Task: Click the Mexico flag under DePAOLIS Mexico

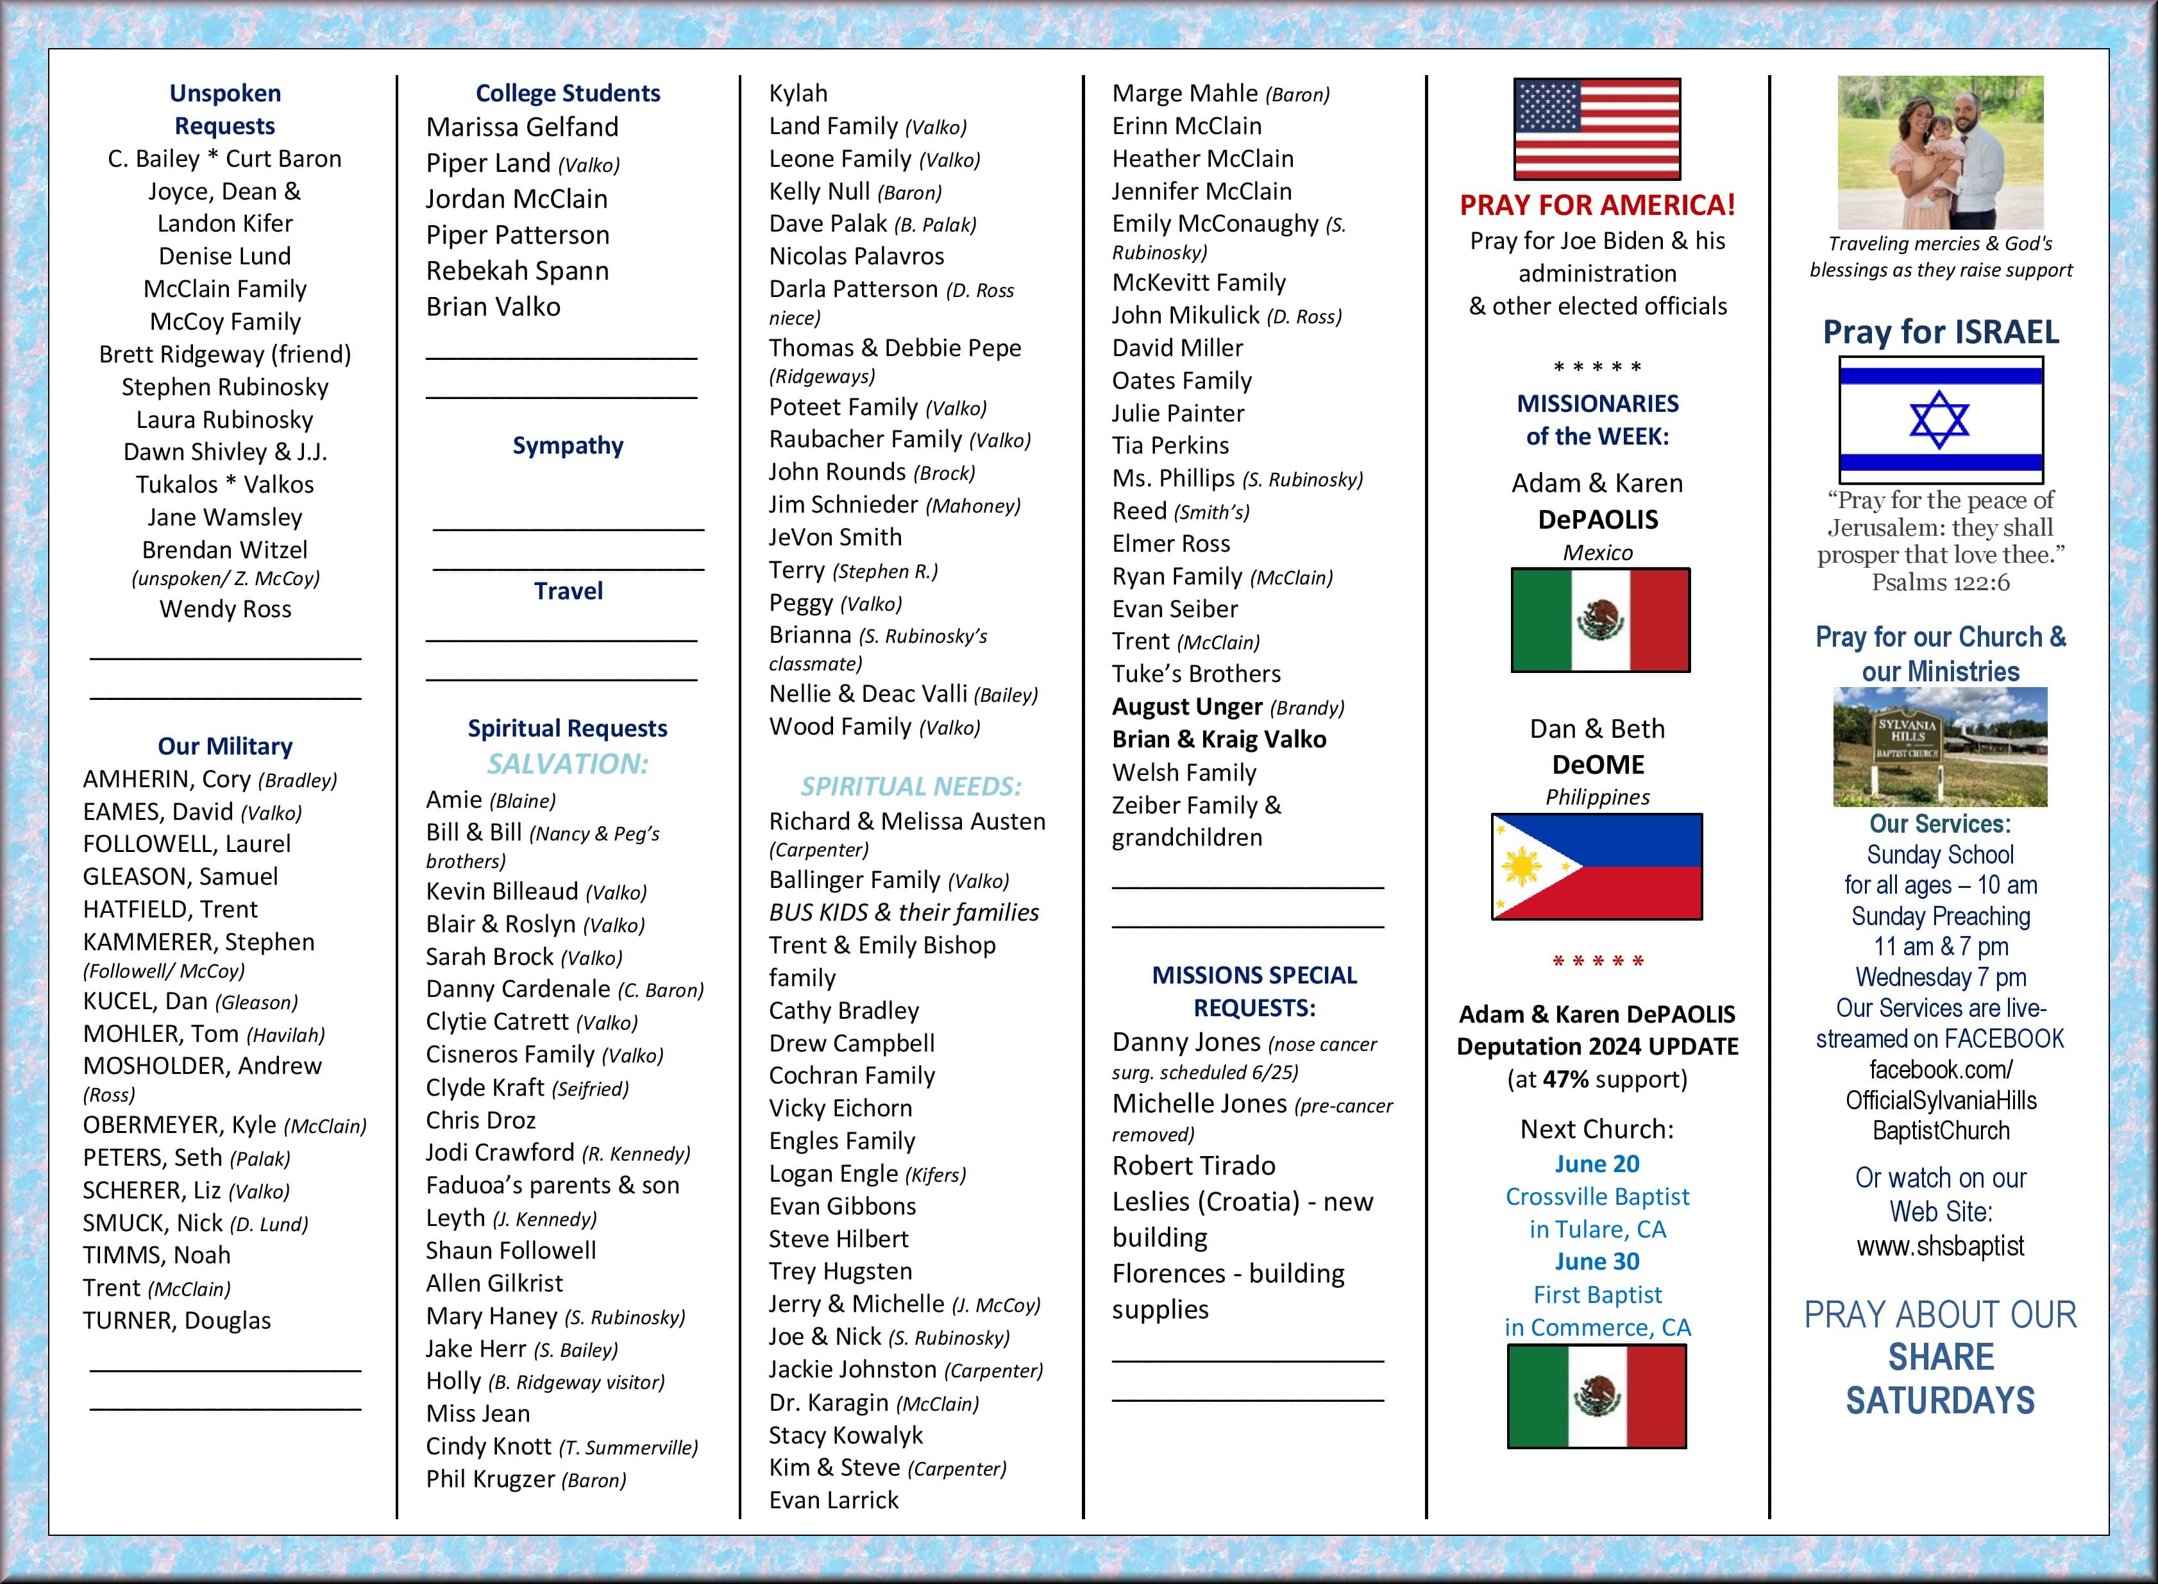Action: coord(1600,620)
